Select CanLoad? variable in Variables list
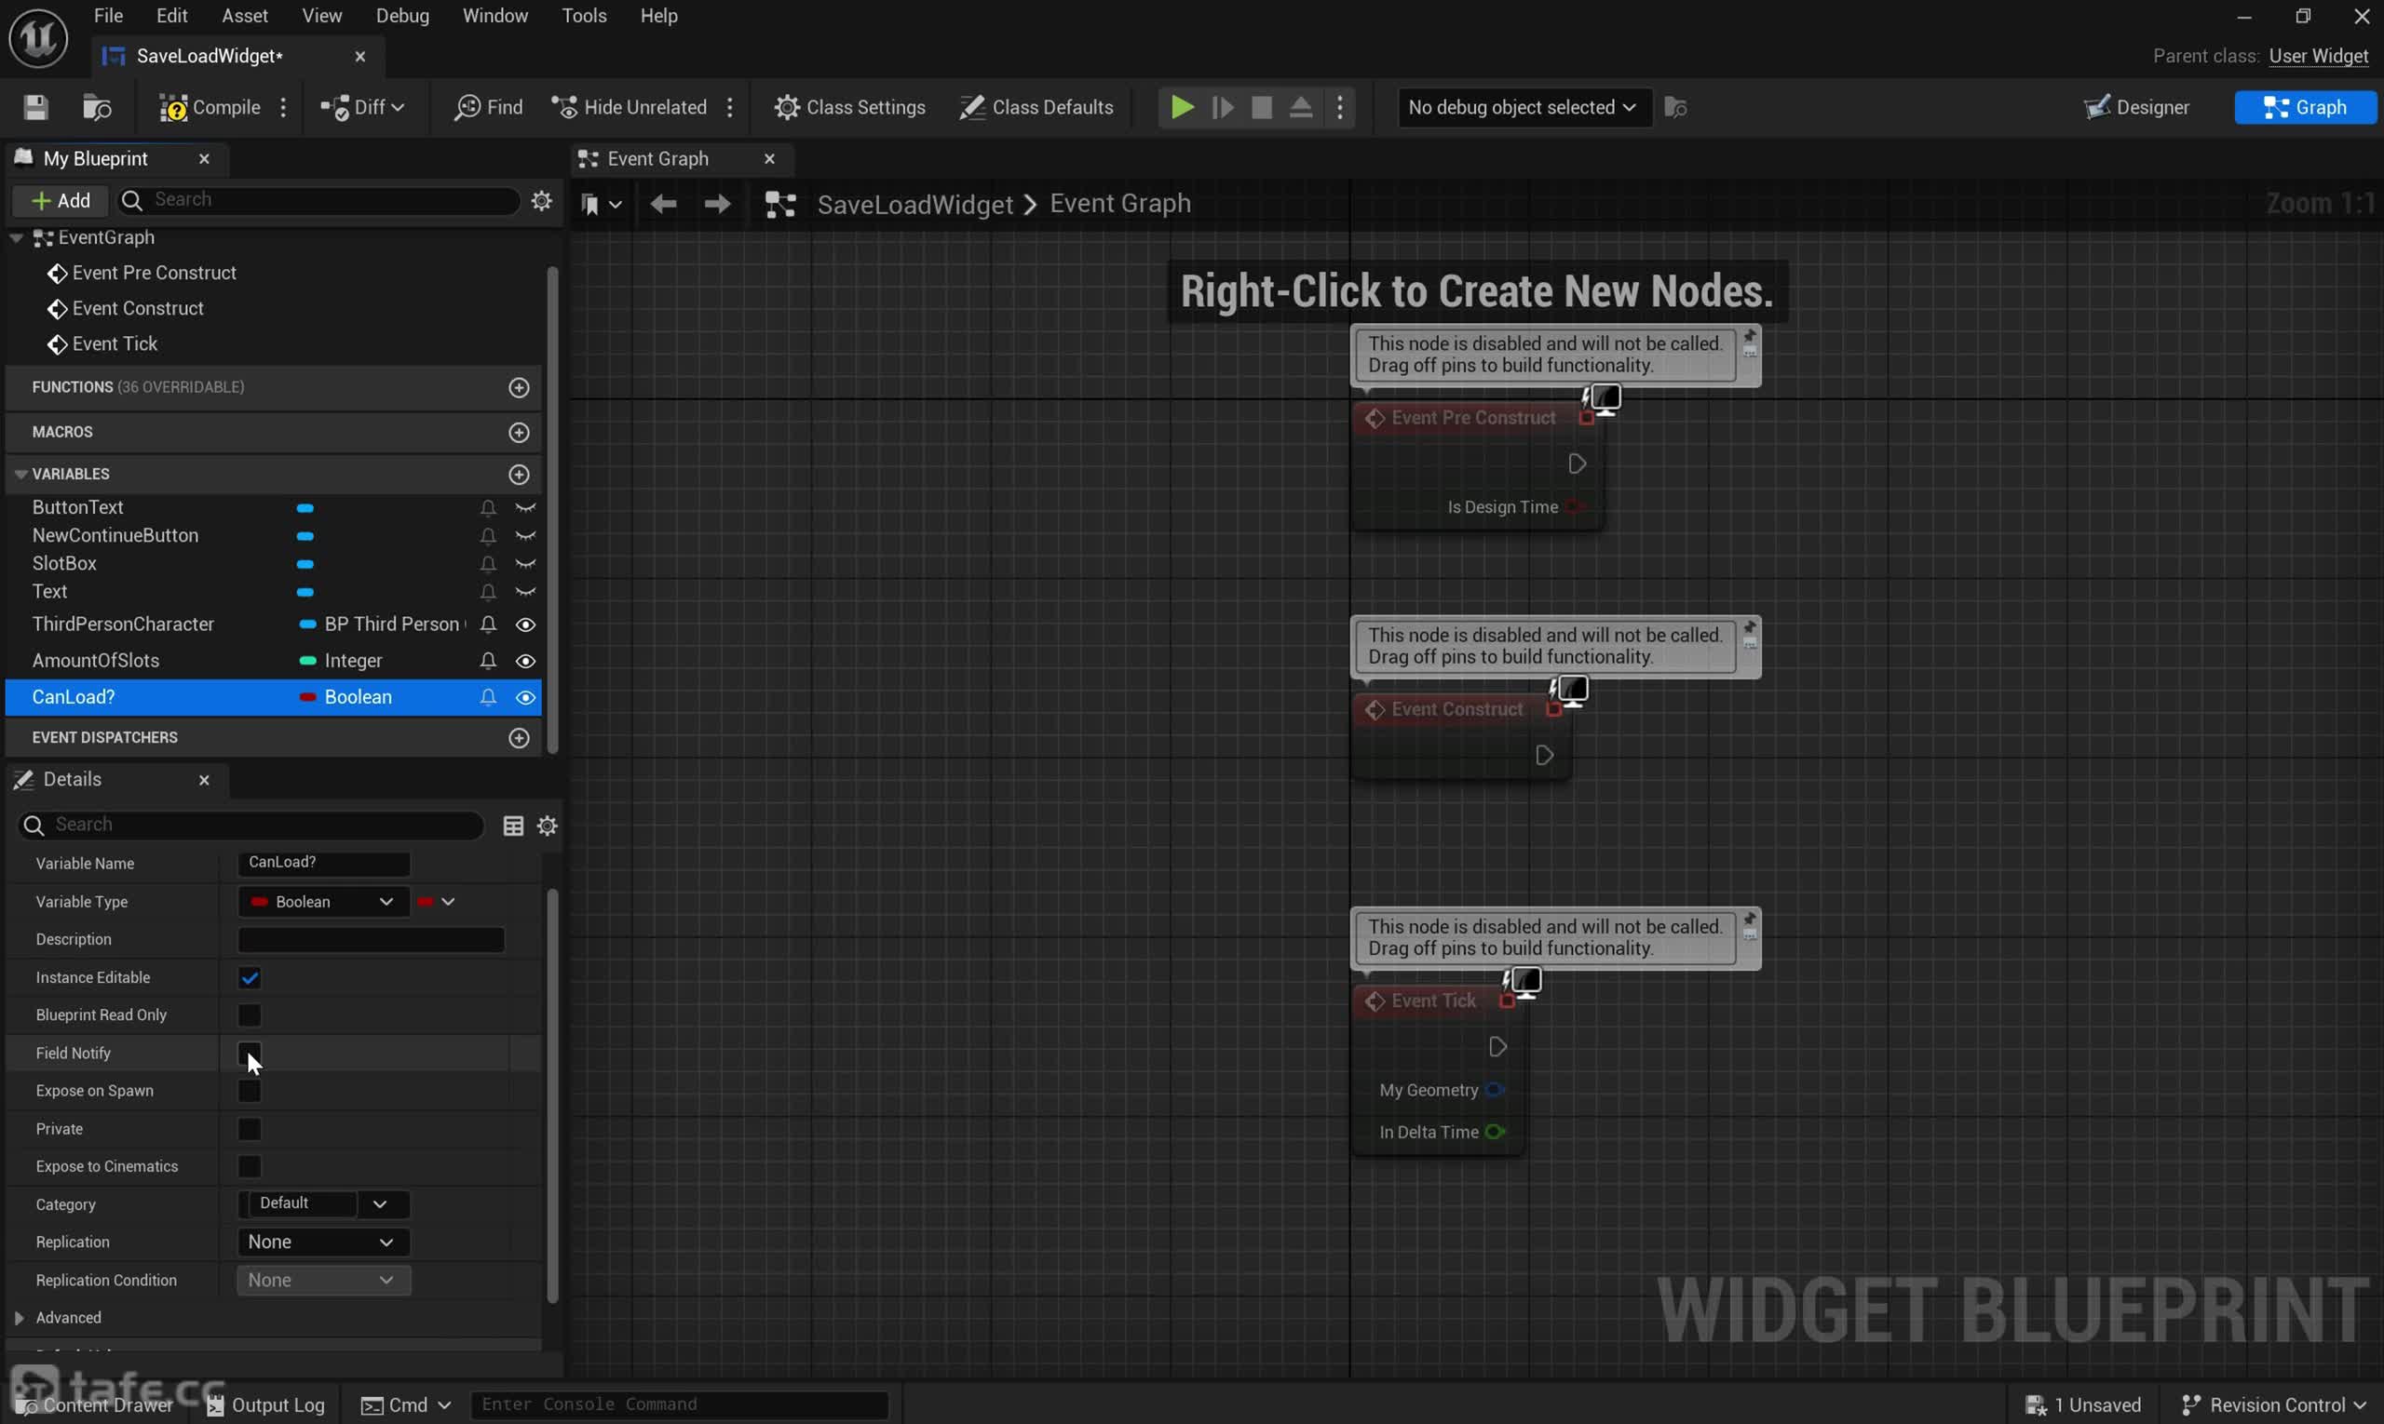2384x1424 pixels. pos(73,697)
